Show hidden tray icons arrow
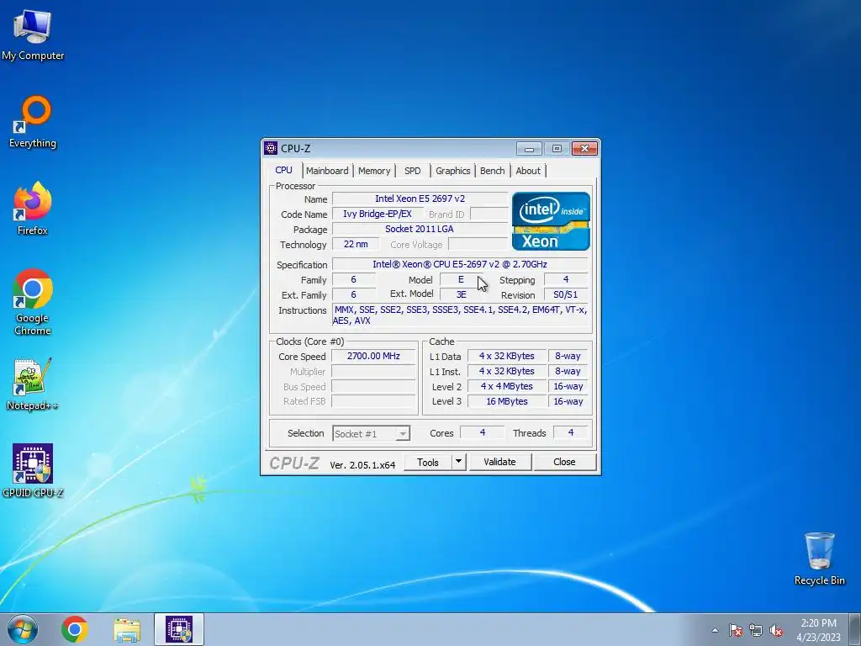 click(x=715, y=630)
